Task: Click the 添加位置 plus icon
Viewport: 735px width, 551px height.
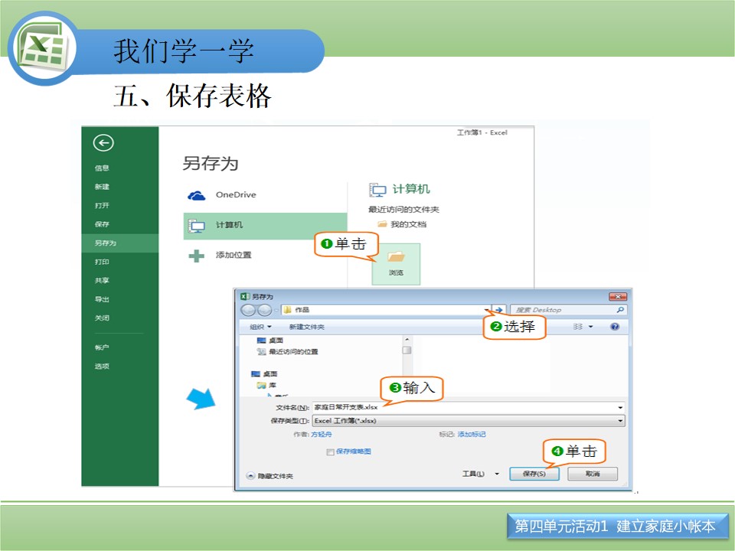Action: click(197, 256)
